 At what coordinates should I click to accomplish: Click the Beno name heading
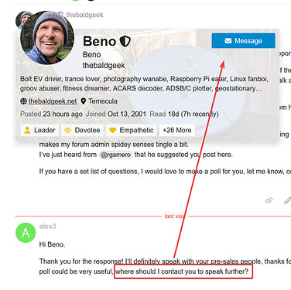coord(100,41)
